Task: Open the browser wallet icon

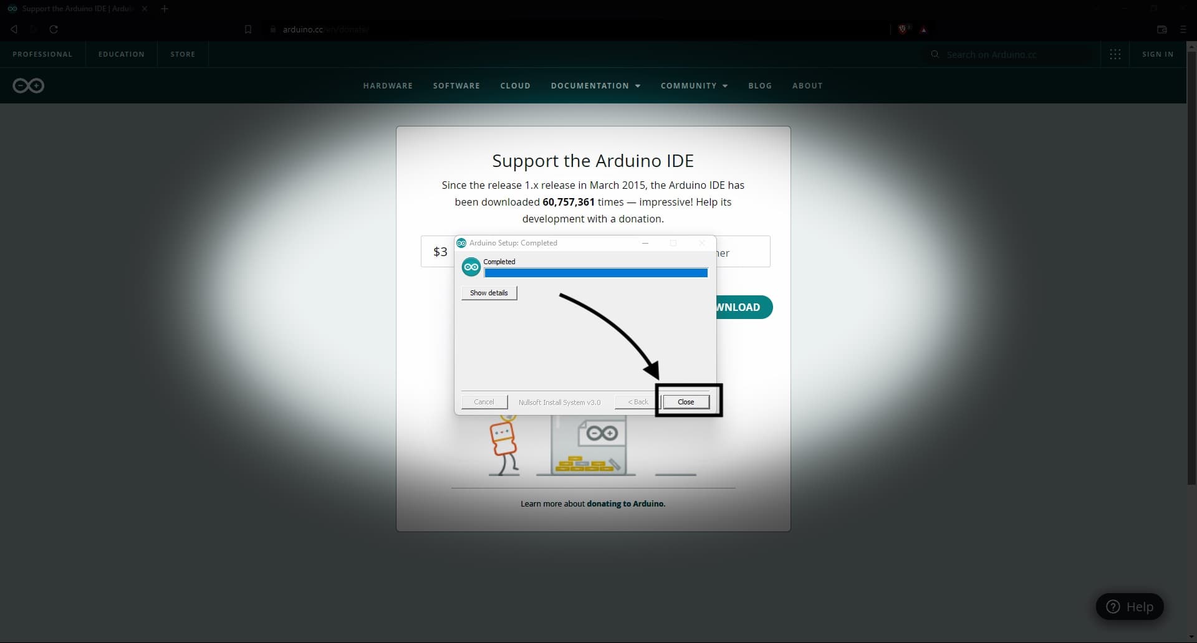Action: [1162, 29]
